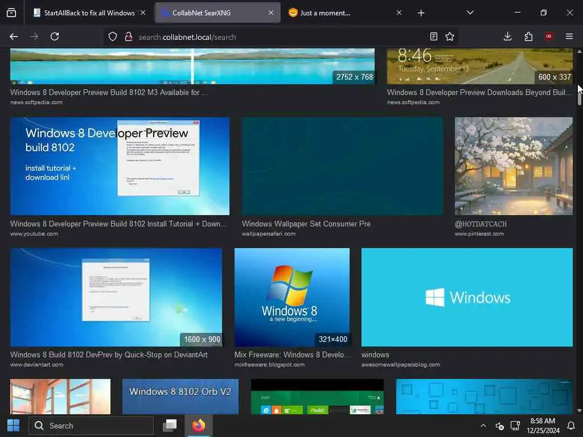583x437 pixels.
Task: Open 'Windows Wallpaper Set Consumer Pre' link
Action: [x=306, y=224]
